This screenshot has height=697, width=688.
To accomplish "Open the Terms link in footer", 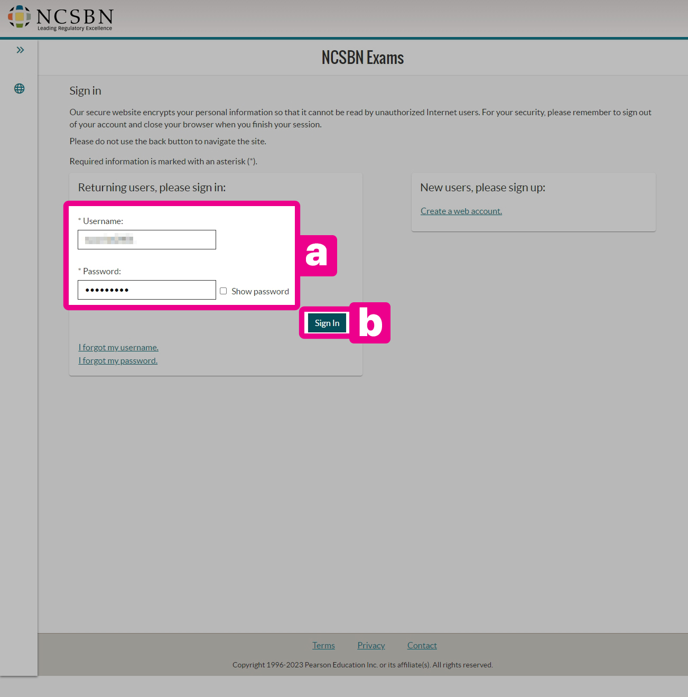I will (323, 645).
